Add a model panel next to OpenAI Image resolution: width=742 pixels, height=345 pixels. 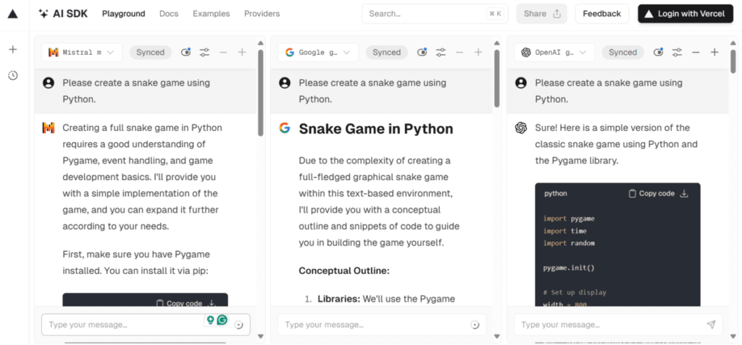pyautogui.click(x=714, y=53)
